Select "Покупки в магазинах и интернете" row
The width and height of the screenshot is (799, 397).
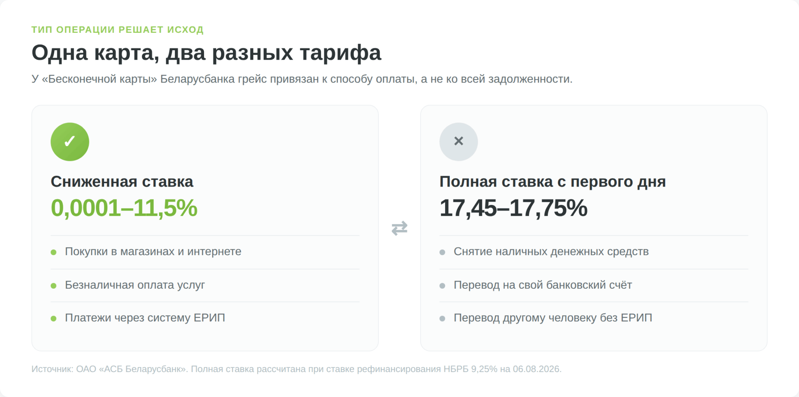(205, 252)
